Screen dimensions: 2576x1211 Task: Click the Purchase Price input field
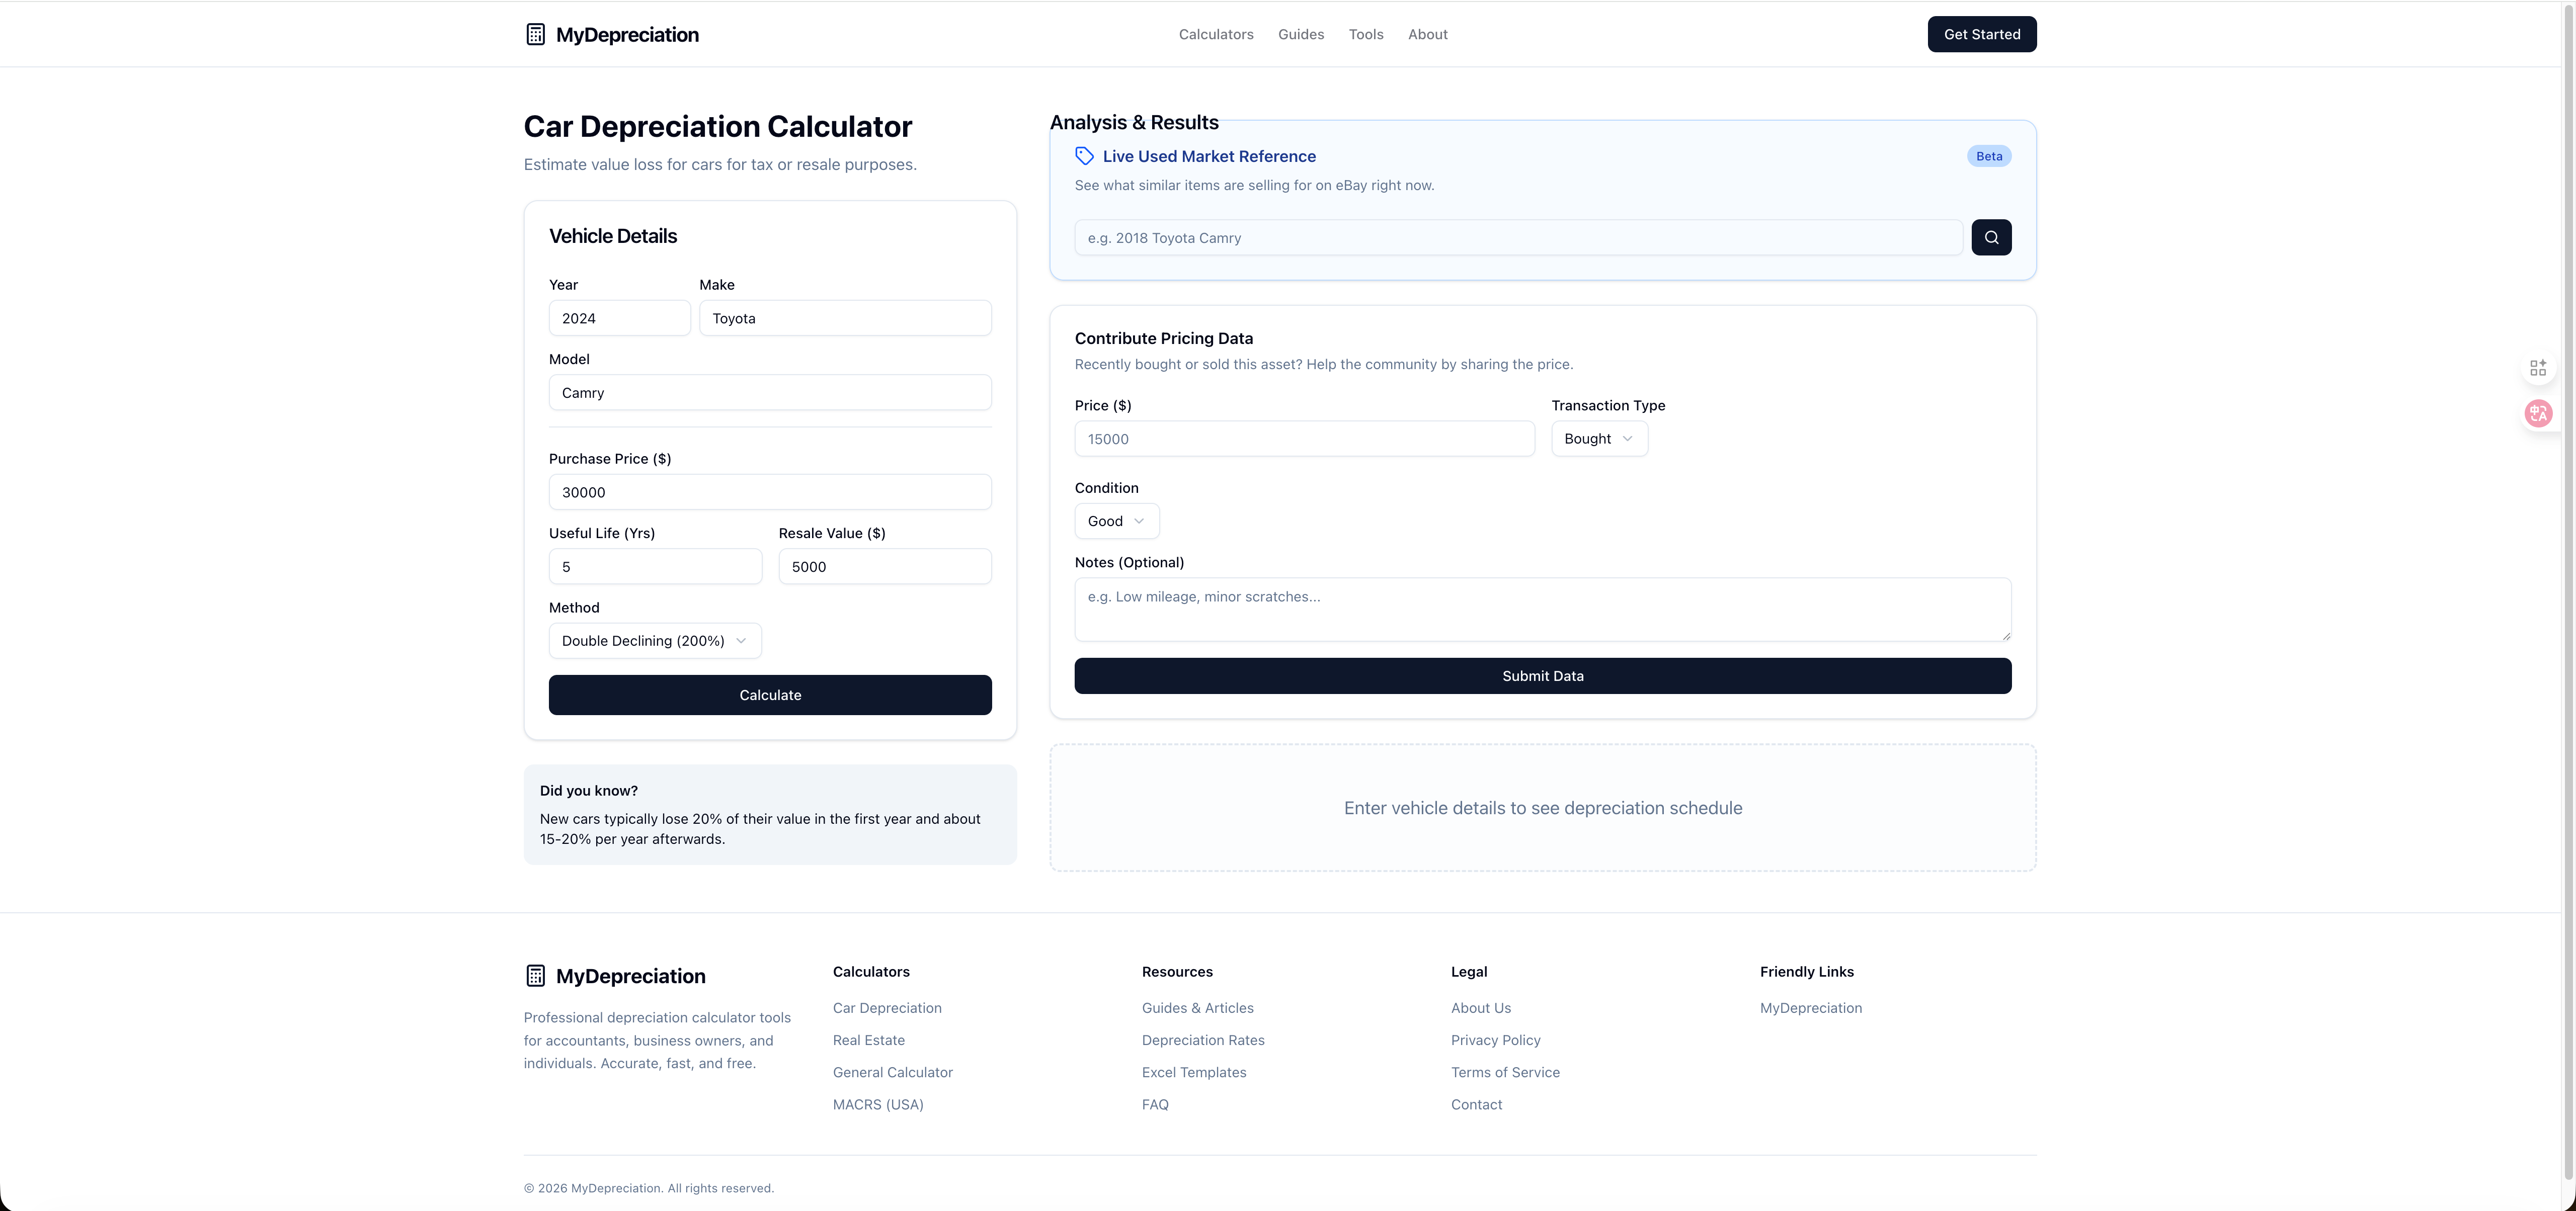click(x=769, y=492)
